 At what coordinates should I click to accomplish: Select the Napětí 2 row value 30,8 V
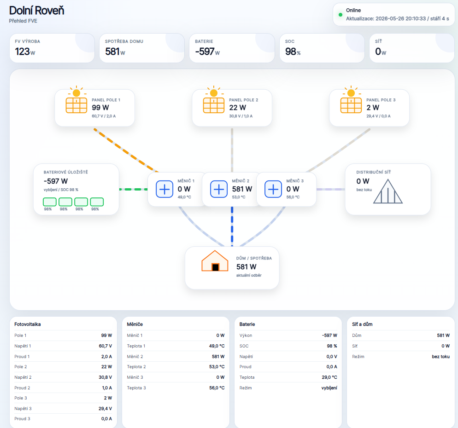pos(105,377)
